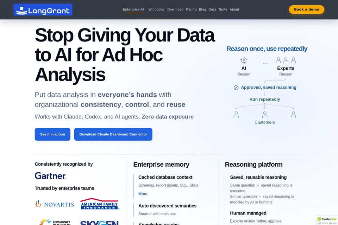338x225 pixels.
Task: Click the 'Run repeatedly' label
Action: [265, 99]
